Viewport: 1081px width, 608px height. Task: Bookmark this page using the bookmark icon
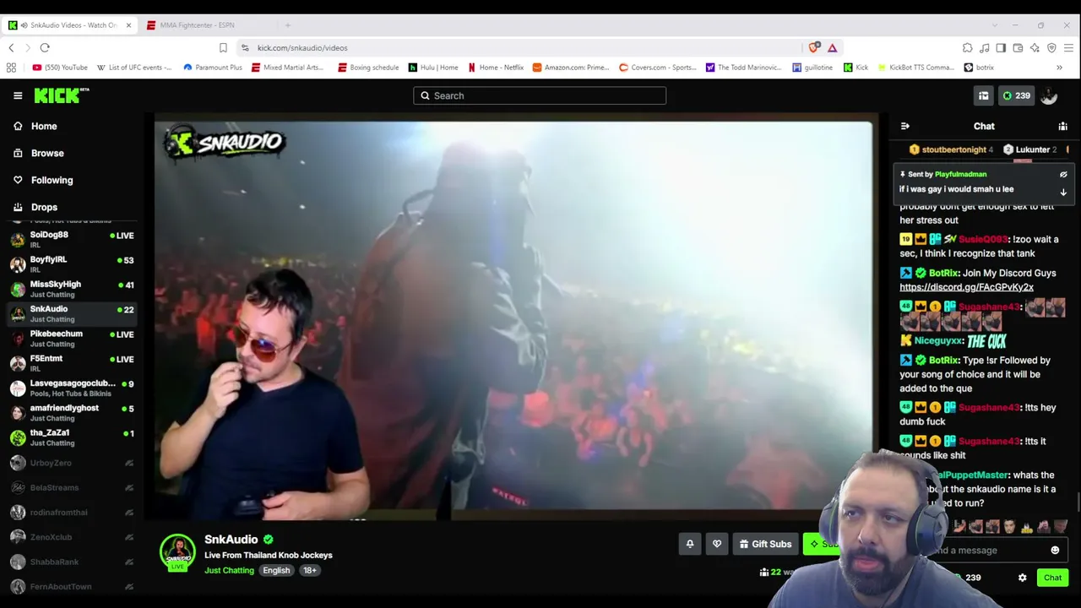[x=223, y=48]
